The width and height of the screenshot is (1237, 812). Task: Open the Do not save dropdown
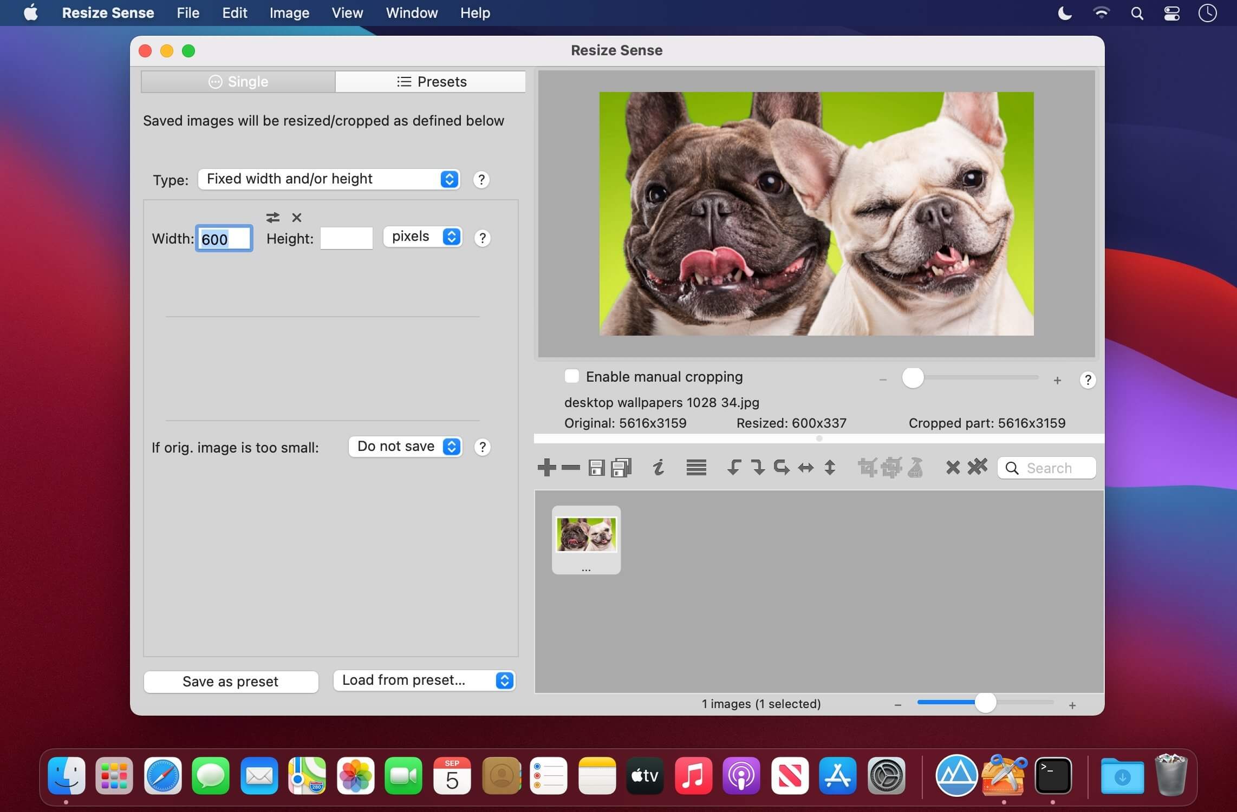(x=405, y=447)
